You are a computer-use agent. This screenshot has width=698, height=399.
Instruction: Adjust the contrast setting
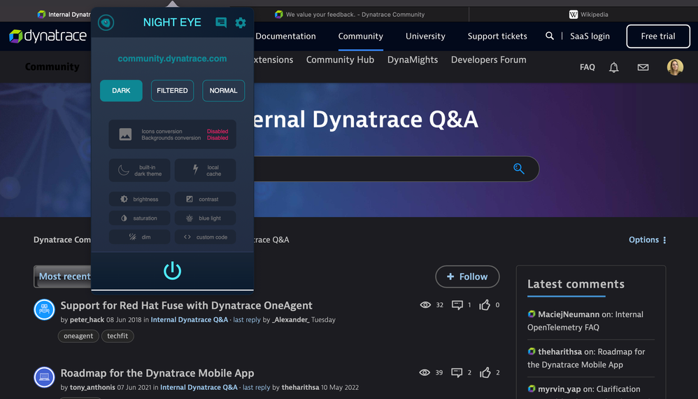(x=205, y=199)
